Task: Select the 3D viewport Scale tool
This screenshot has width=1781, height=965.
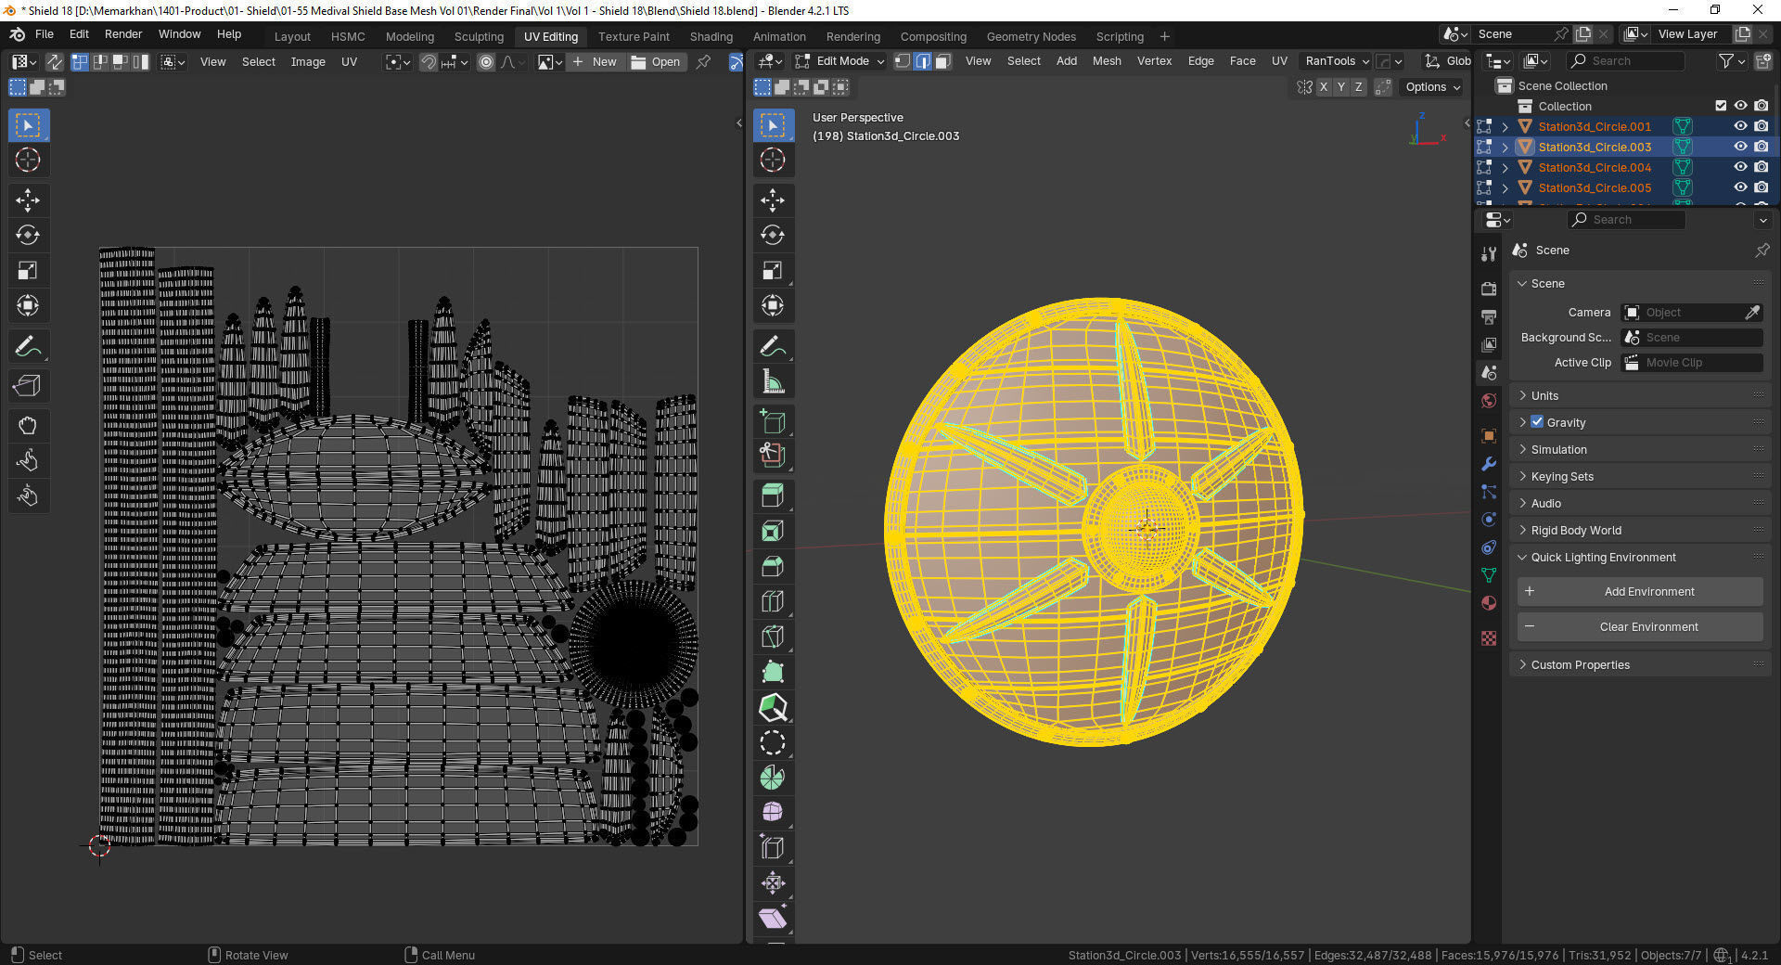Action: pyautogui.click(x=773, y=270)
